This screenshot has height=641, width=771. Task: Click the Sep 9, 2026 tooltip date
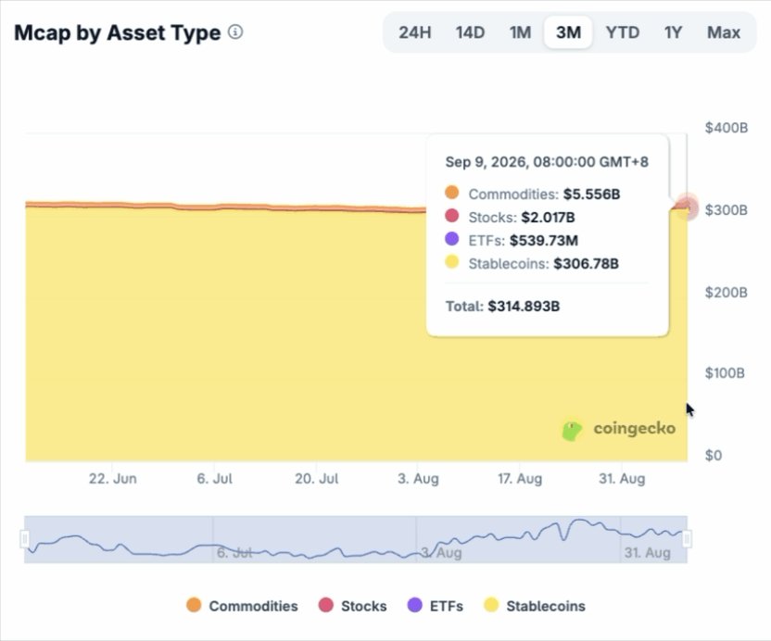point(547,162)
